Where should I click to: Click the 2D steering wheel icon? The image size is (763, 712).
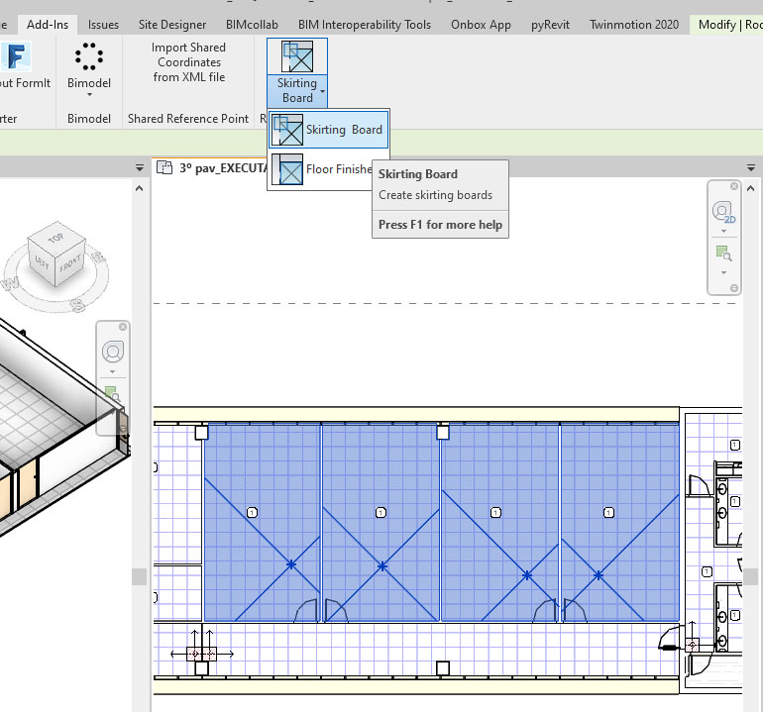[x=723, y=212]
